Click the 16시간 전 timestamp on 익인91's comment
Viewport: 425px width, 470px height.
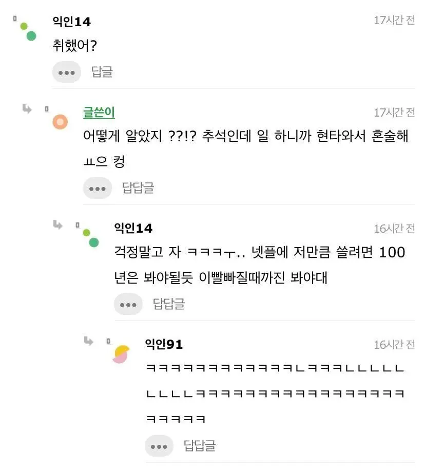(x=394, y=345)
